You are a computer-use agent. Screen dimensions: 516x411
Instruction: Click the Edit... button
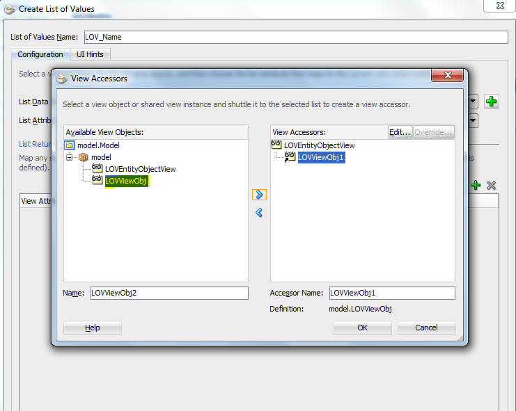click(x=400, y=132)
